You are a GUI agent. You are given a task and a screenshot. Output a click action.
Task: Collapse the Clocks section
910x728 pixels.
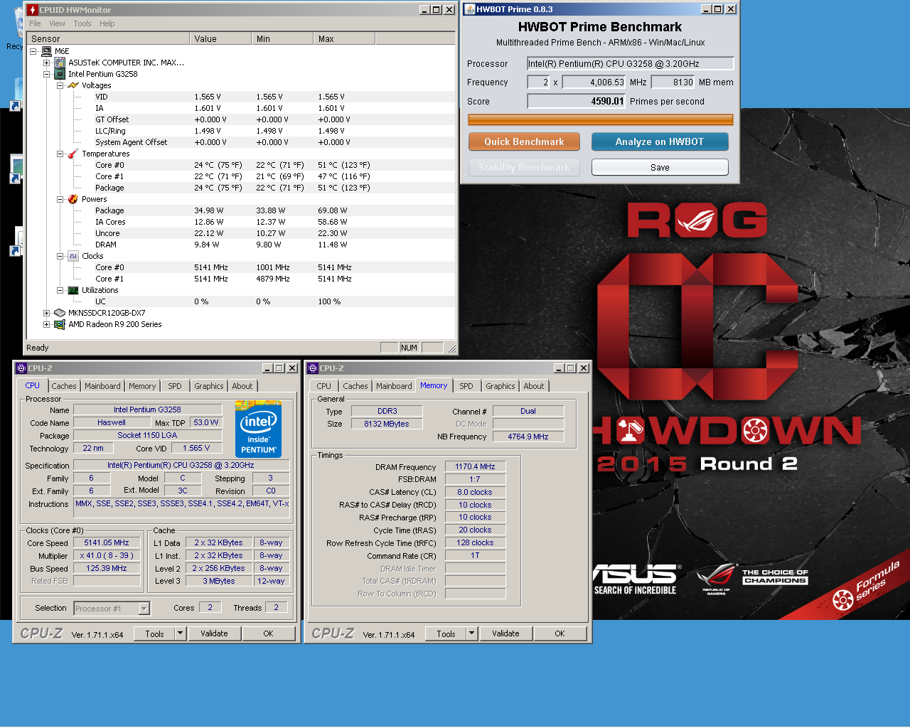click(60, 256)
